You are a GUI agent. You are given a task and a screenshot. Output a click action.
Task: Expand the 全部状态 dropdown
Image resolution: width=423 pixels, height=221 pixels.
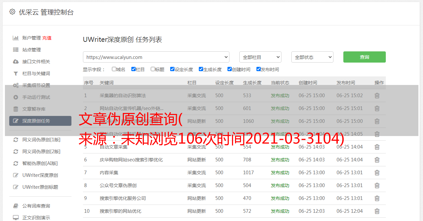pos(312,57)
